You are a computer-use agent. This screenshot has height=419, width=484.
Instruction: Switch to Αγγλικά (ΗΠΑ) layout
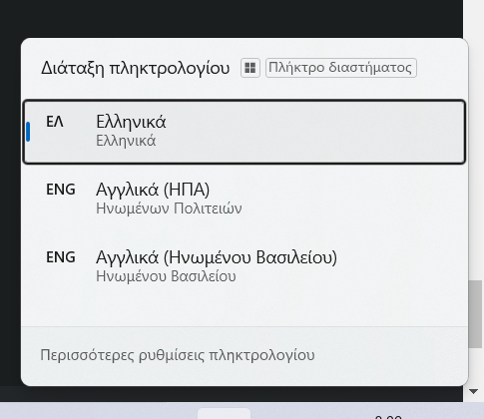(244, 199)
